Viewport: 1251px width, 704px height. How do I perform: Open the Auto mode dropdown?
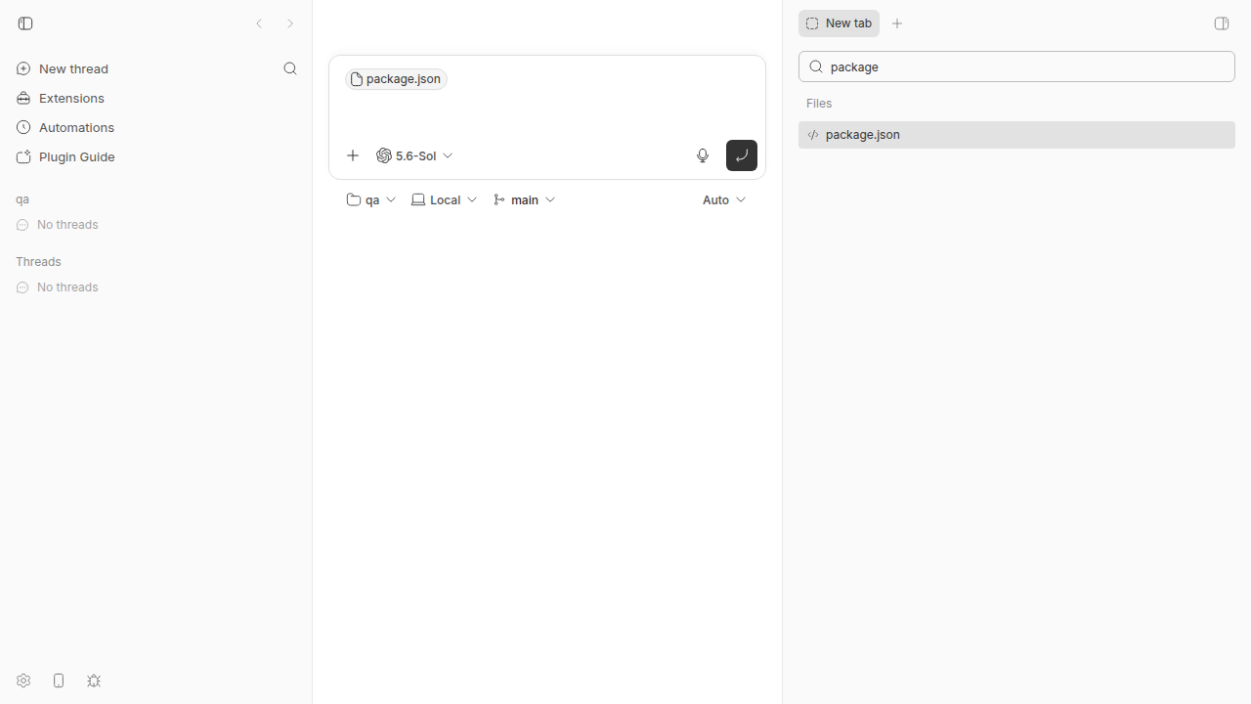coord(724,199)
